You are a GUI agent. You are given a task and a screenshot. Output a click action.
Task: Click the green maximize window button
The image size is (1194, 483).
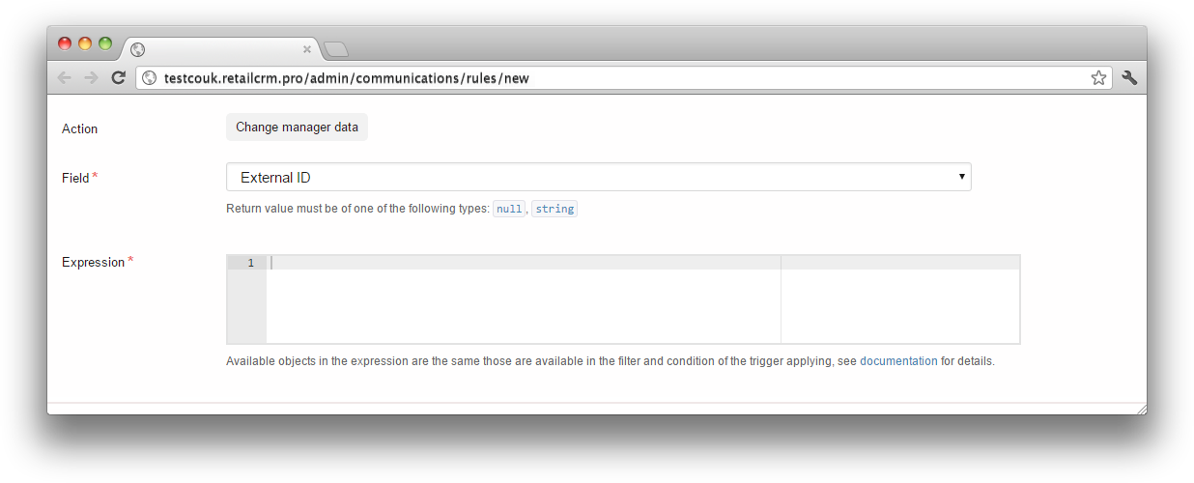[x=105, y=43]
